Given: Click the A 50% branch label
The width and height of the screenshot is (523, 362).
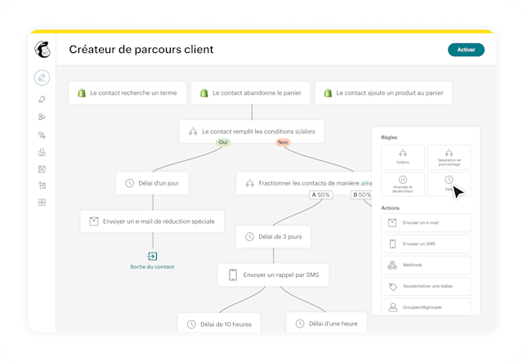Looking at the screenshot, I should pyautogui.click(x=321, y=194).
